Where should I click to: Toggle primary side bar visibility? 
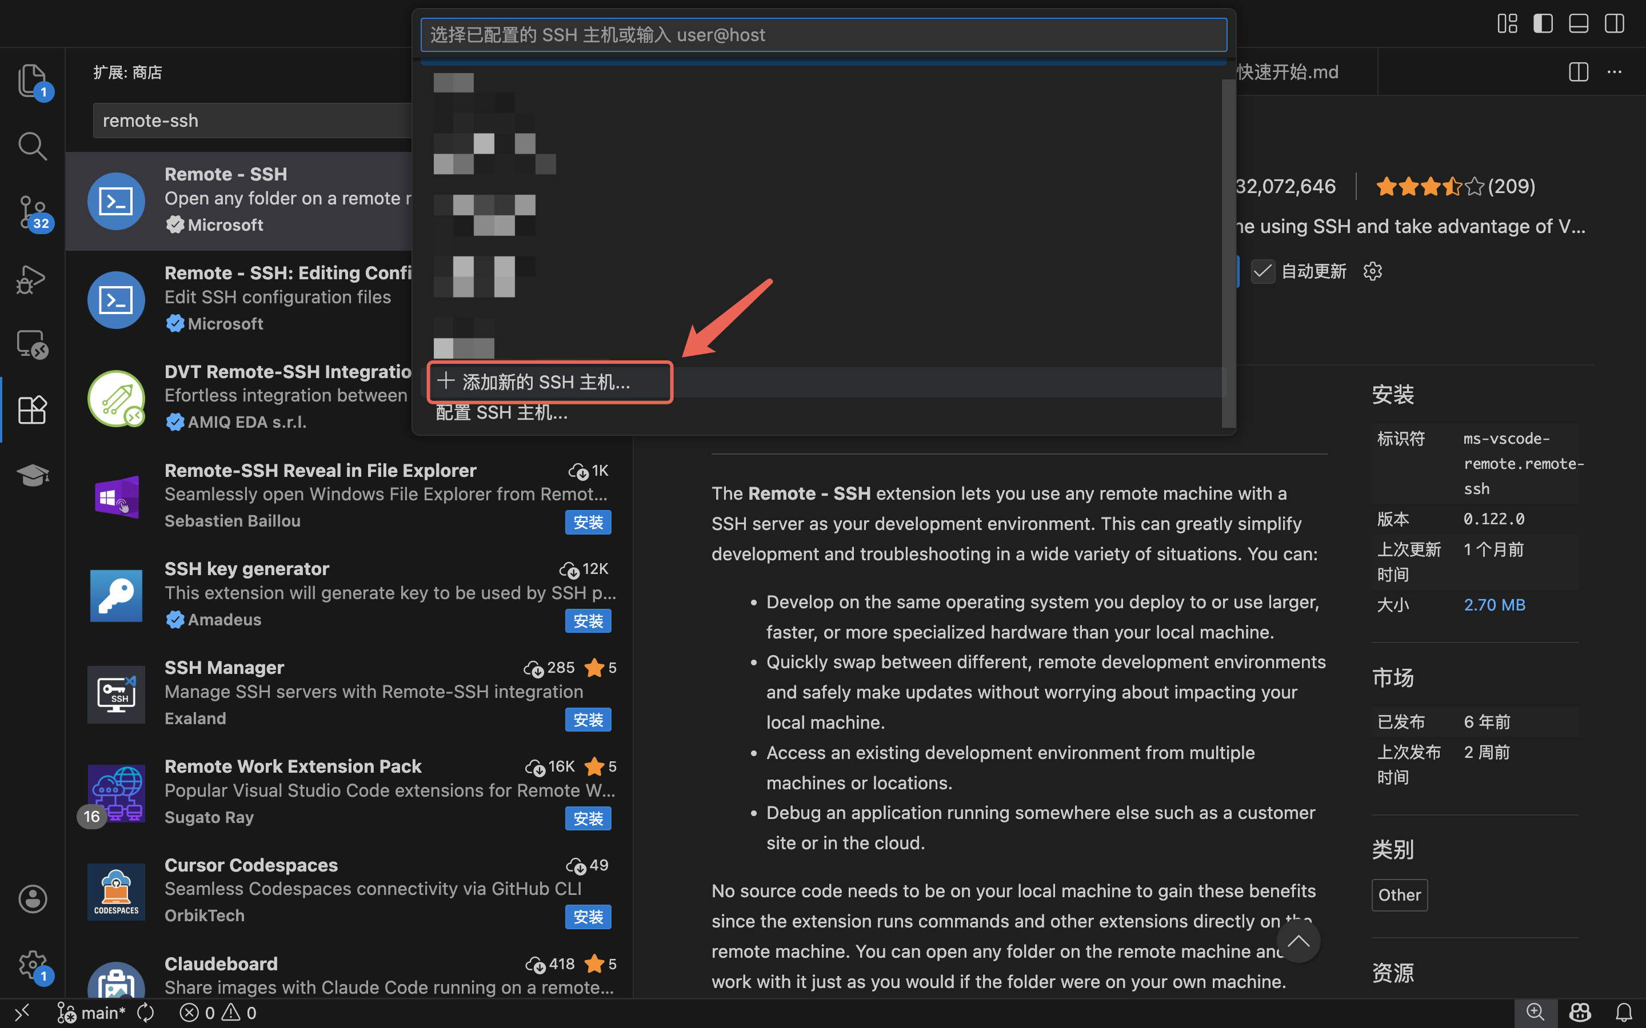click(x=1543, y=24)
